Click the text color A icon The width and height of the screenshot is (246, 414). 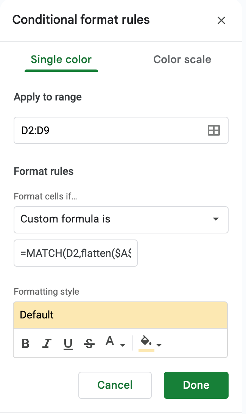click(x=110, y=342)
